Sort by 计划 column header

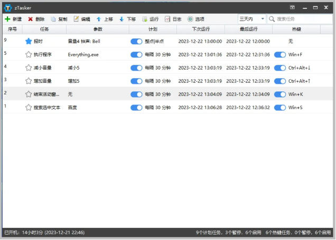pos(153,30)
